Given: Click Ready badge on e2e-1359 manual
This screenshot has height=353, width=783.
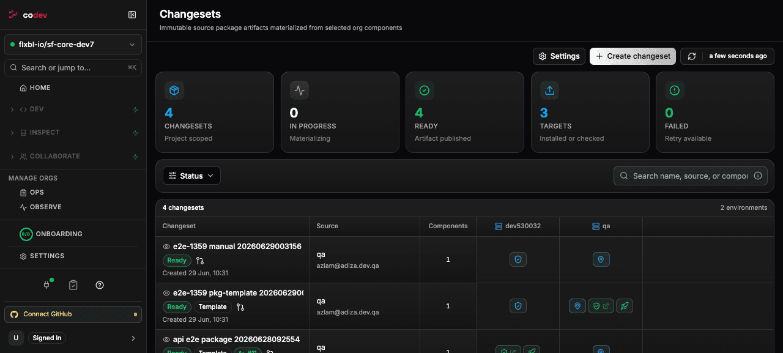Looking at the screenshot, I should pos(177,261).
